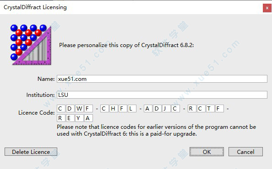Select licence code box containing T
The image size is (272, 169).
[210, 109]
